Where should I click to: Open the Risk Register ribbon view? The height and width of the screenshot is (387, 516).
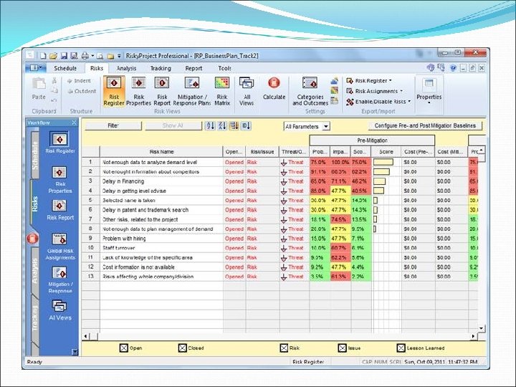[x=114, y=91]
